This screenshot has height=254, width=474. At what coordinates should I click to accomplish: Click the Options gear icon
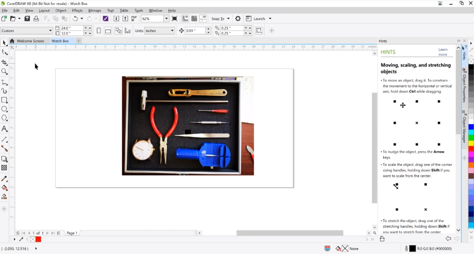tap(237, 18)
